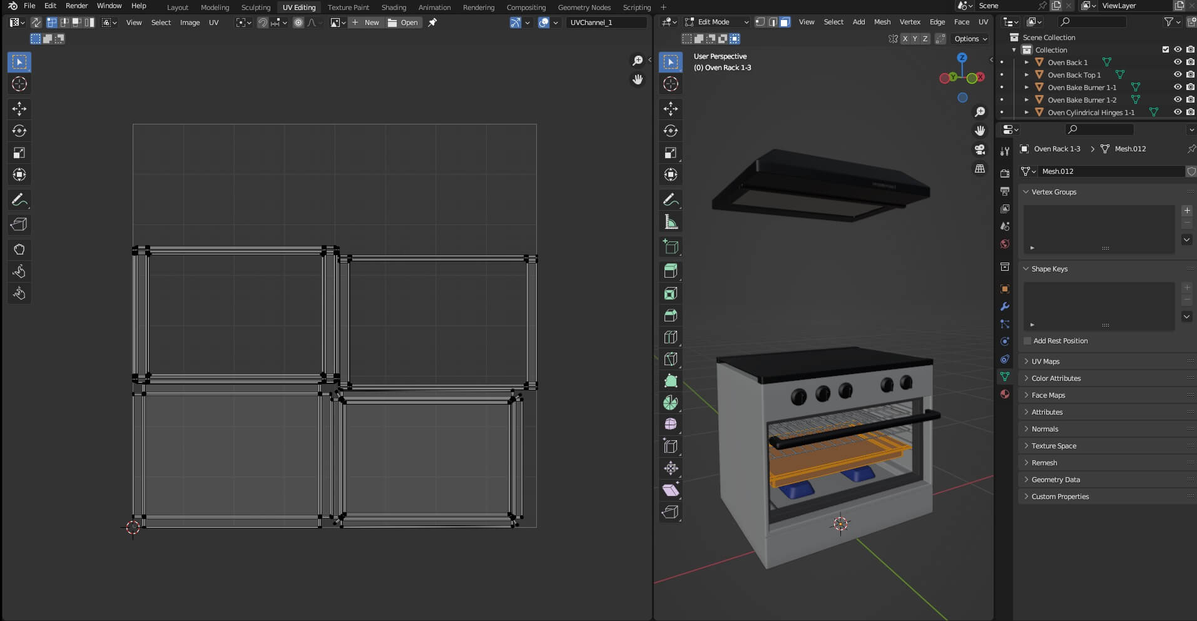Screen dimensions: 1197x621
Task: Open the Options dropdown in 3D viewport
Action: click(x=970, y=39)
